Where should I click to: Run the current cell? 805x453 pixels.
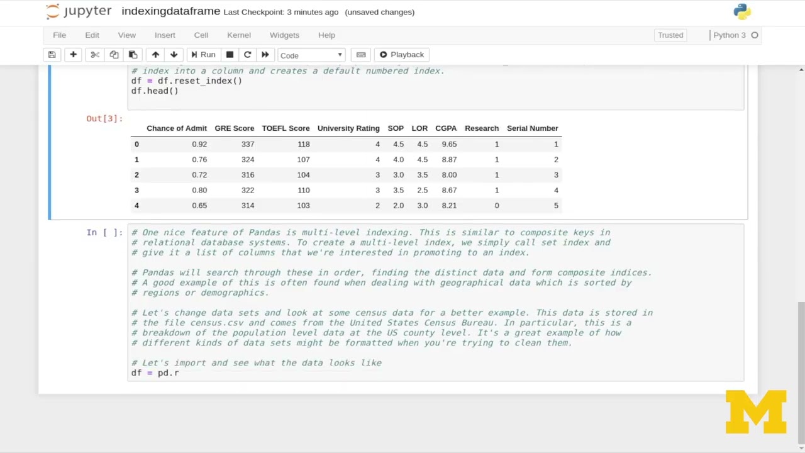[203, 55]
